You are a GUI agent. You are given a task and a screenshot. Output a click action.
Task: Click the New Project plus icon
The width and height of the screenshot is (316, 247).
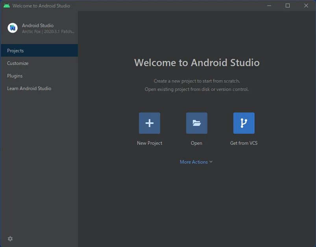(149, 123)
